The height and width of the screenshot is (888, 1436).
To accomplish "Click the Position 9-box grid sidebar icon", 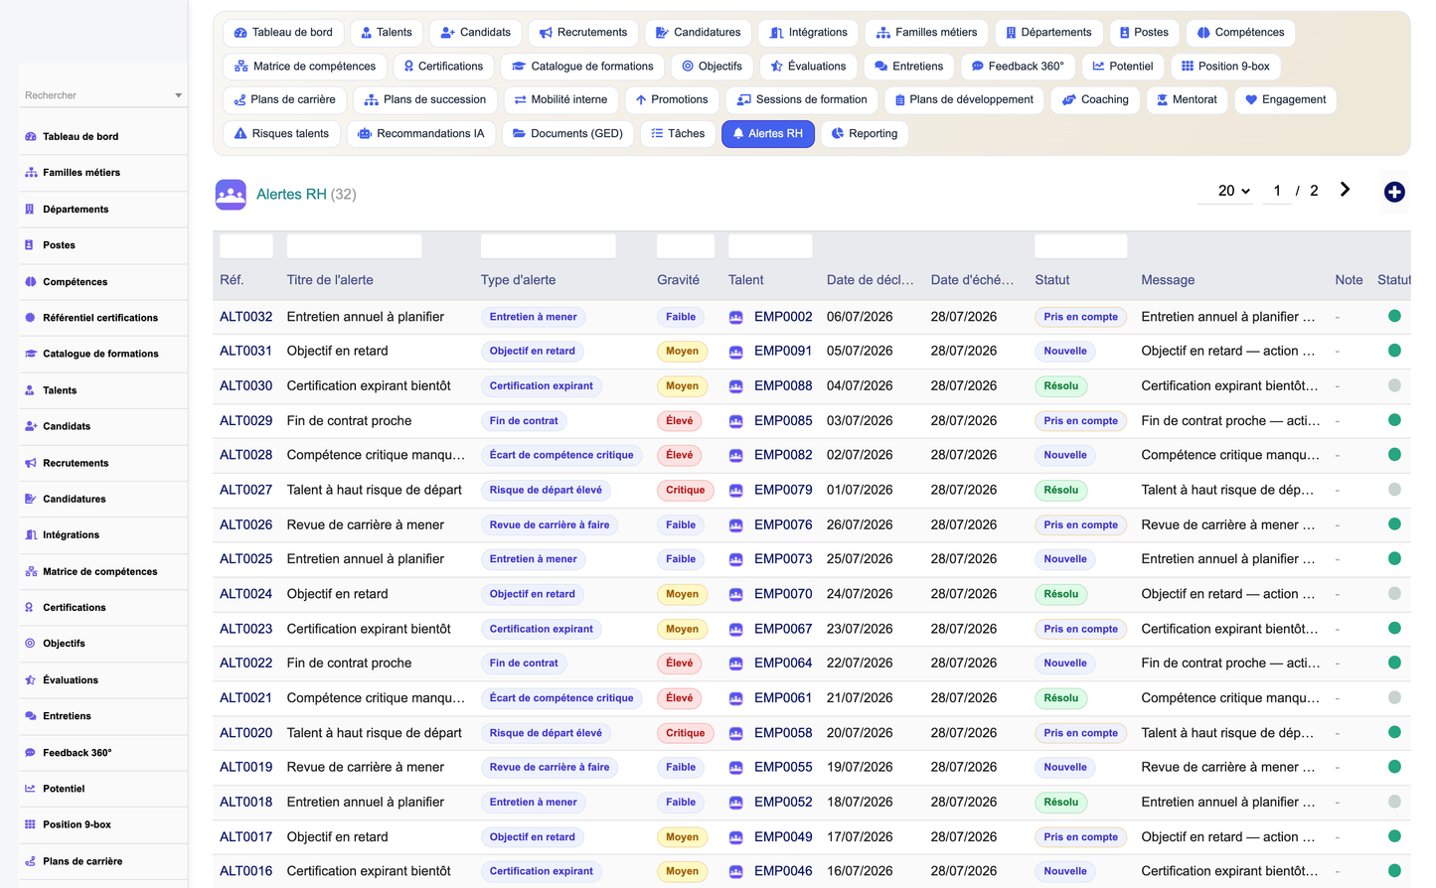I will point(30,824).
